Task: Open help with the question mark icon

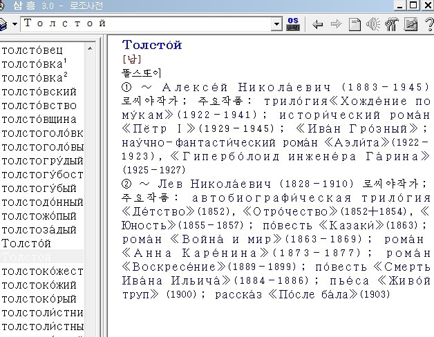Action: [429, 24]
